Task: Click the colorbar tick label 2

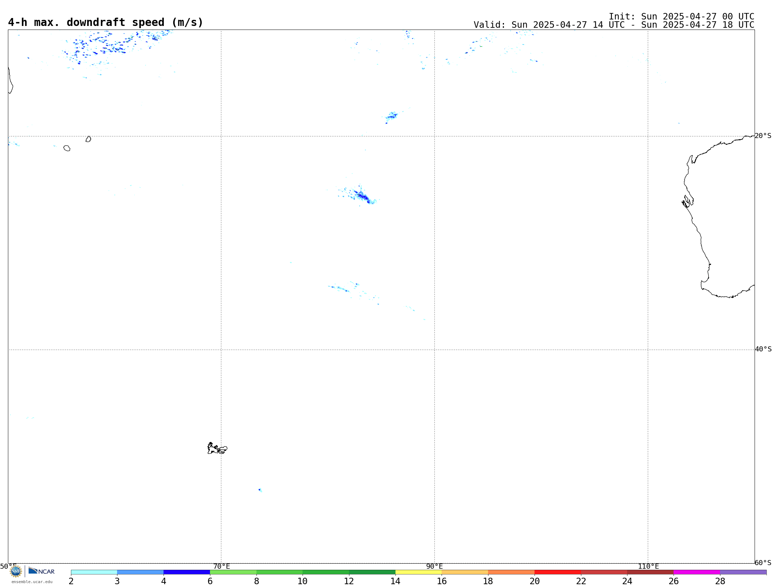Action: [x=71, y=581]
